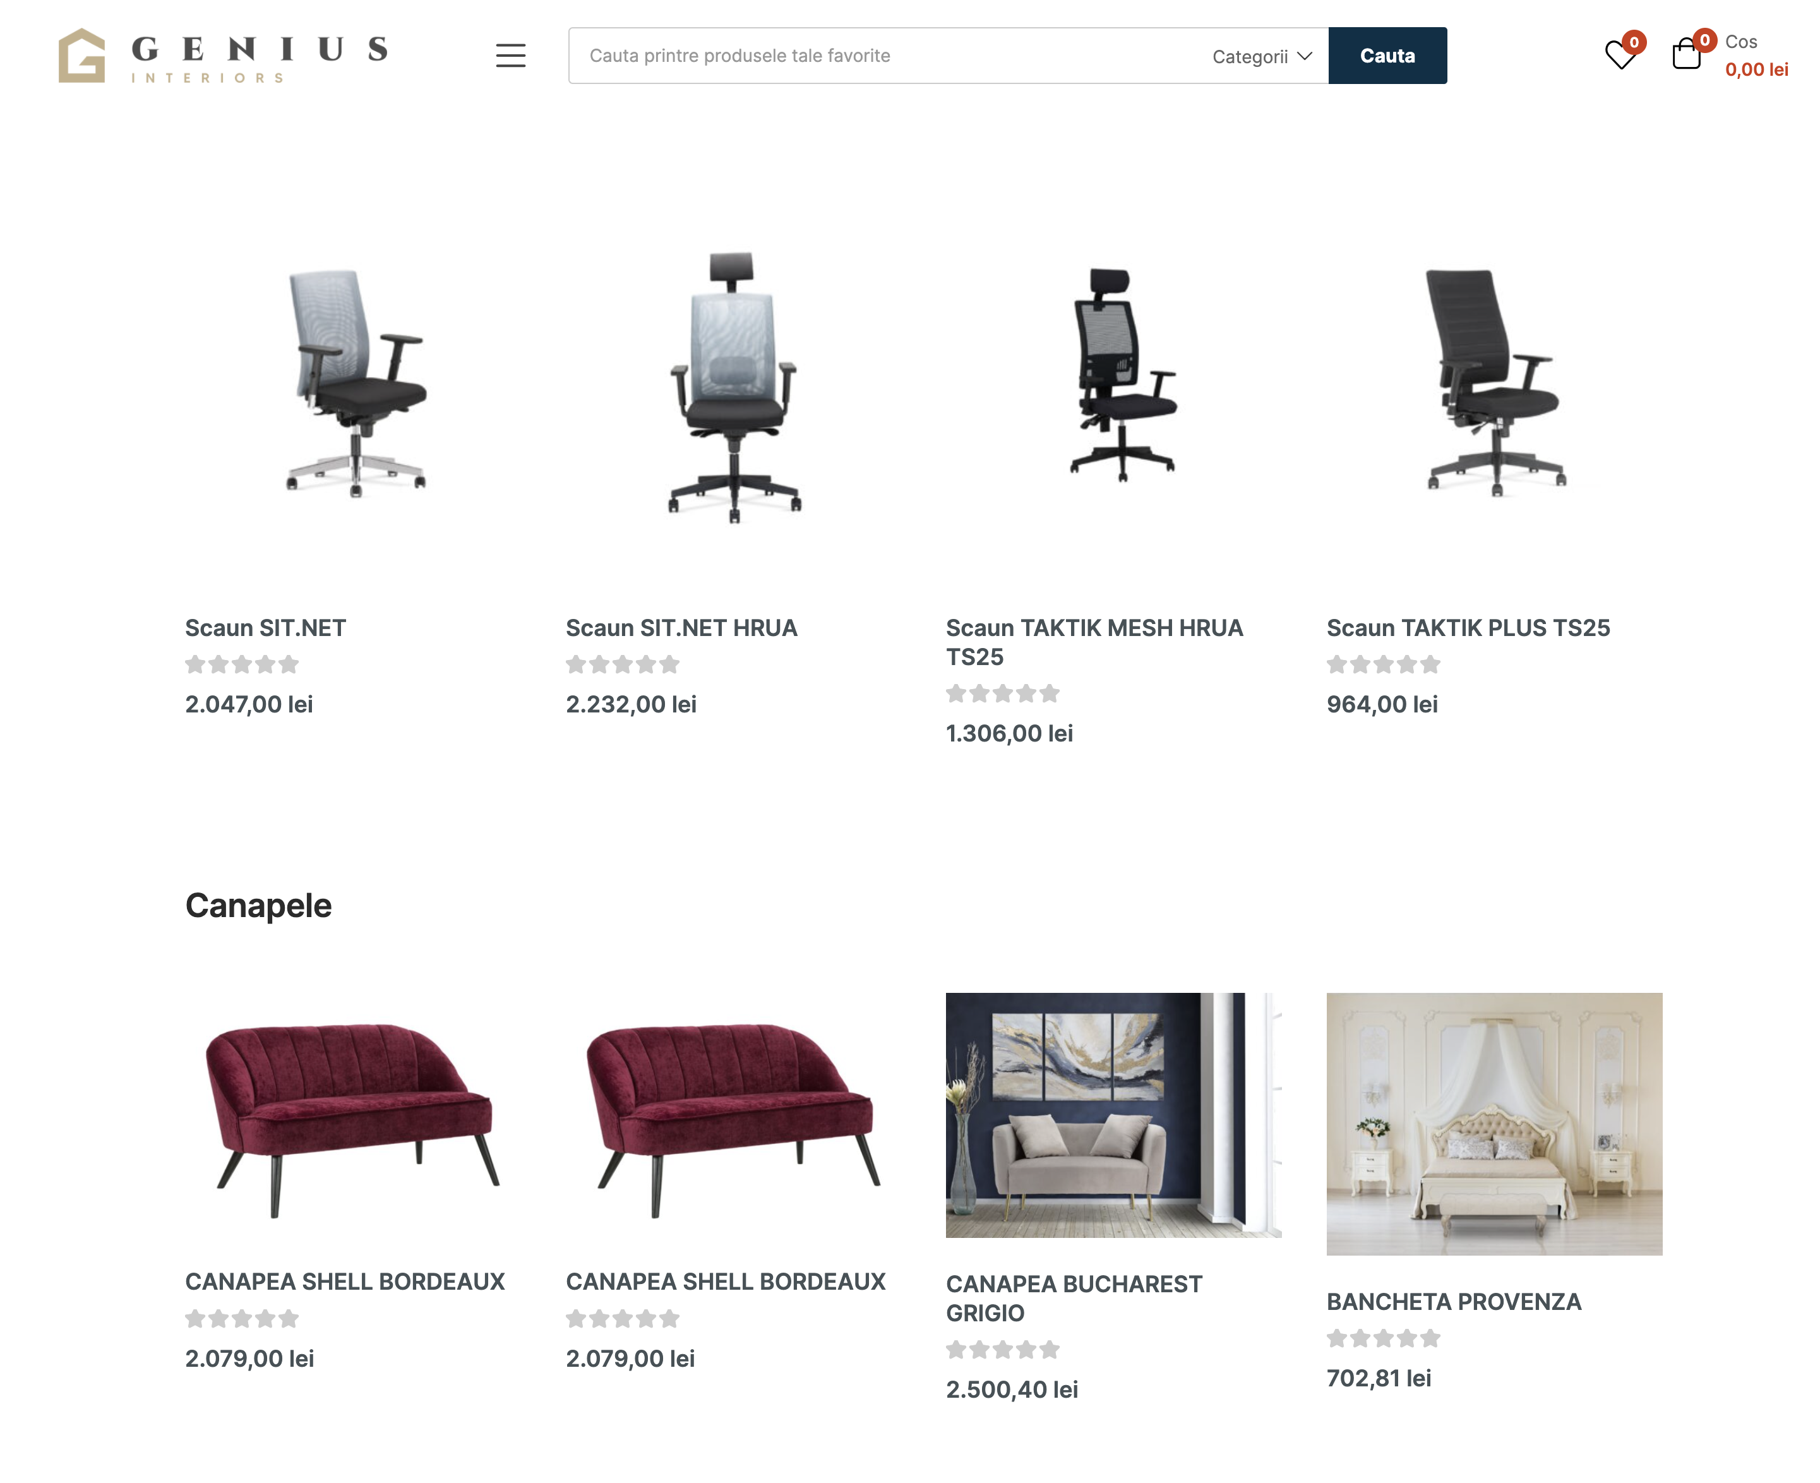Select the BANCHETA PROVENZA bedroom photo
Screen dimensions: 1820x1483
tap(1494, 1124)
